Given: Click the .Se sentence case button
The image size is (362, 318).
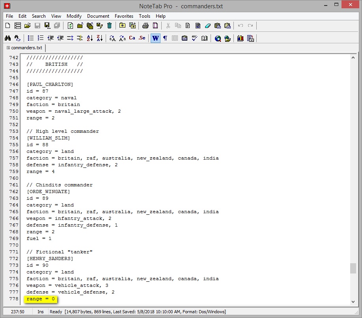Looking at the screenshot, I should 142,38.
